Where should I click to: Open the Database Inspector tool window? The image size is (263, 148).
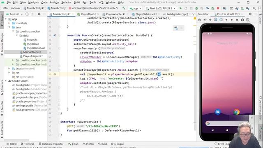[x=51, y=144]
